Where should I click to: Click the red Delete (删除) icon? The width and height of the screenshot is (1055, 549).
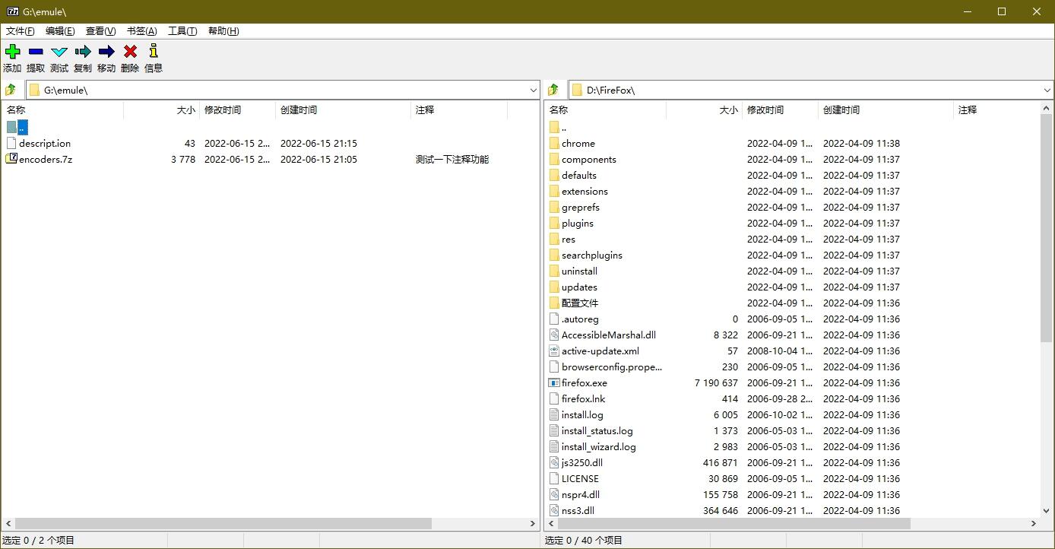click(130, 52)
